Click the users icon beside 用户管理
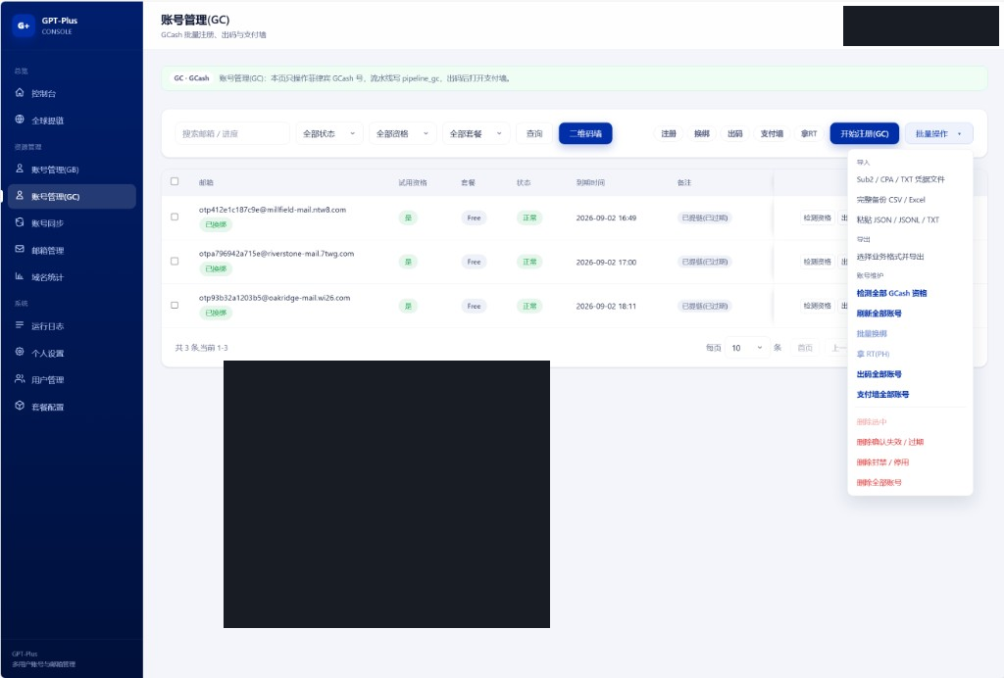1004x678 pixels. point(20,379)
